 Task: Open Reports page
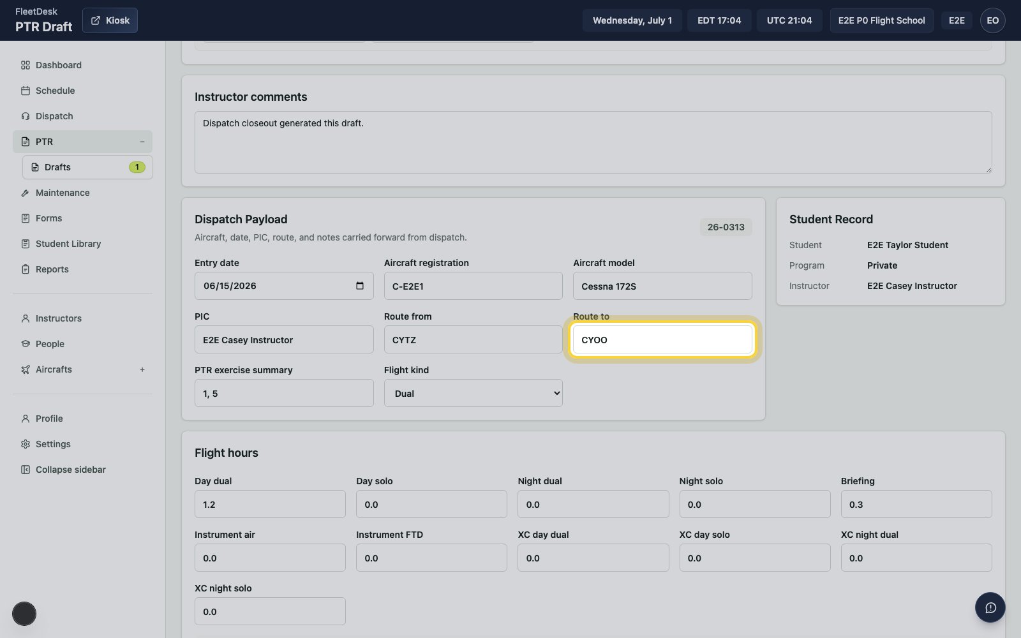tap(82, 269)
